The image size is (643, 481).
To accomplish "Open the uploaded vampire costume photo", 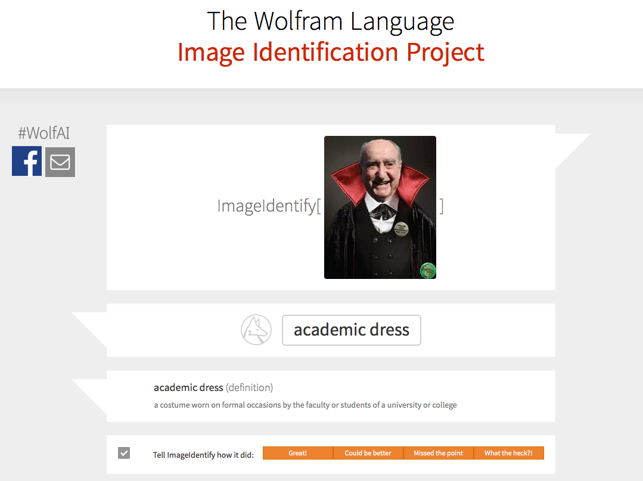I will [380, 207].
